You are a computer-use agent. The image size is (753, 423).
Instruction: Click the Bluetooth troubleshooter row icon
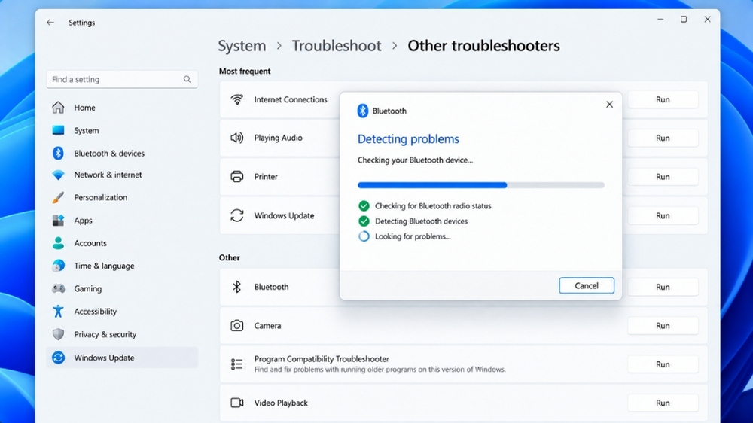click(236, 287)
